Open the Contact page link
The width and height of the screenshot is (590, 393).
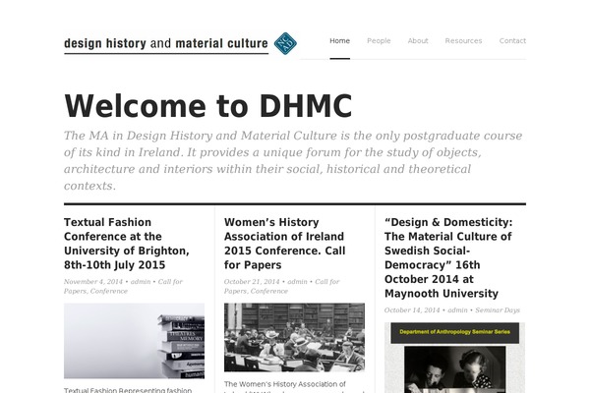pos(512,40)
